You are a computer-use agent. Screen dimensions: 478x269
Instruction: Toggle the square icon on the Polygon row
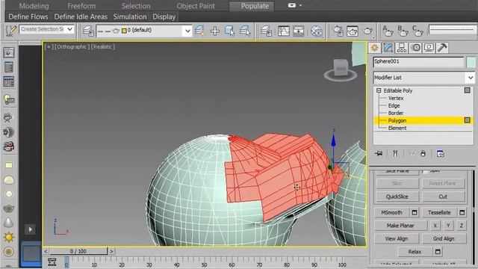(x=468, y=120)
